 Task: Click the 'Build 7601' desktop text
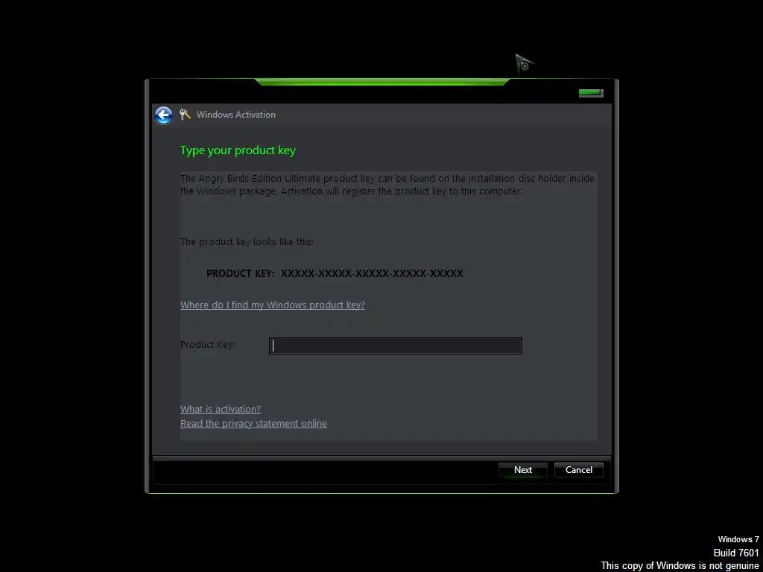click(x=736, y=553)
